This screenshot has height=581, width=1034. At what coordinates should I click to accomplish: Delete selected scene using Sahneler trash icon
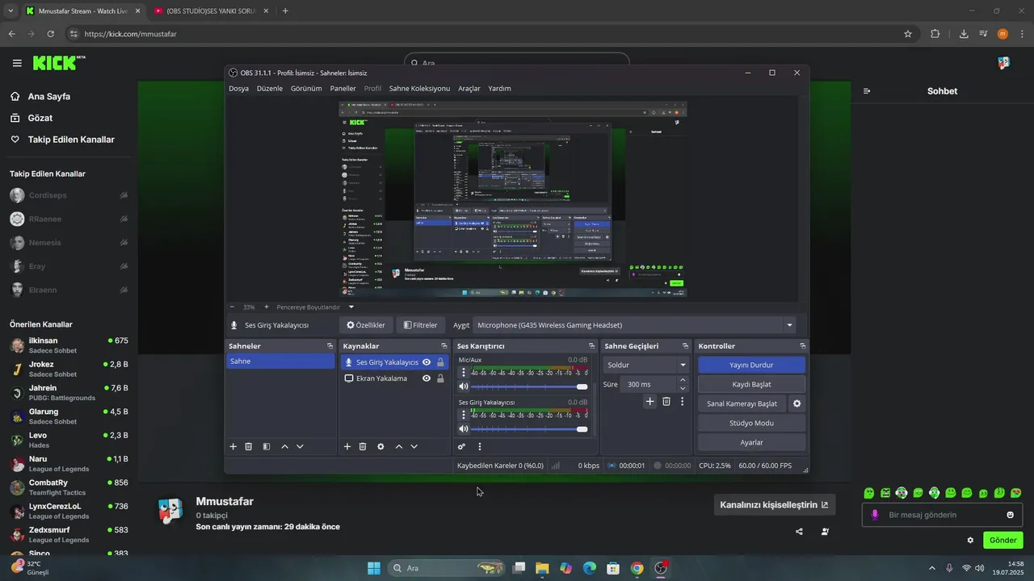tap(249, 446)
